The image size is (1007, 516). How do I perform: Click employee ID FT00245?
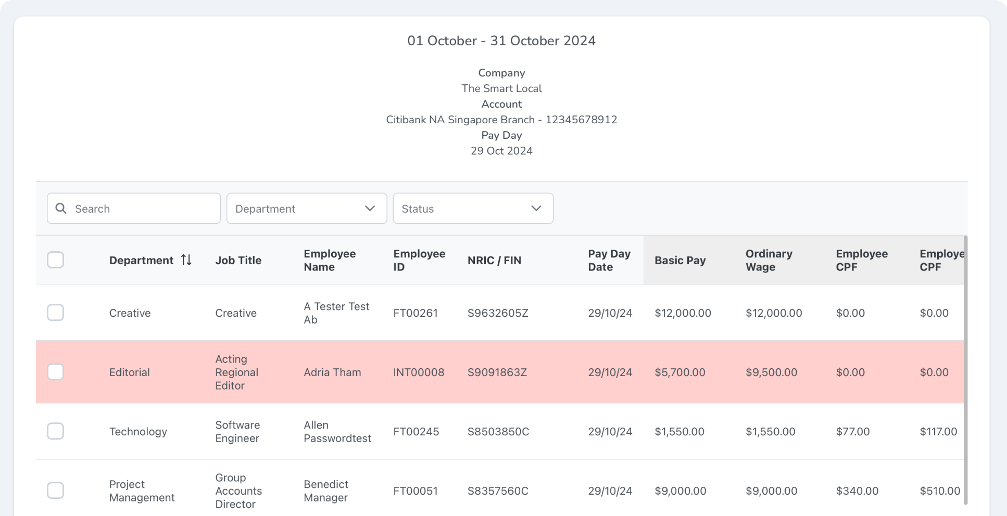pyautogui.click(x=416, y=432)
